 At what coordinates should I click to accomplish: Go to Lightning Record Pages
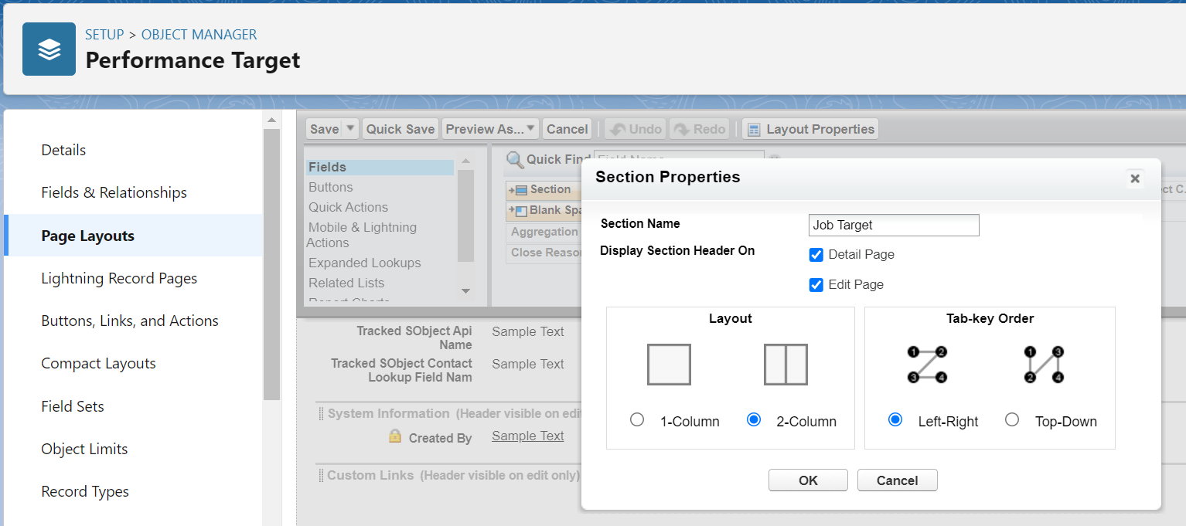tap(119, 278)
